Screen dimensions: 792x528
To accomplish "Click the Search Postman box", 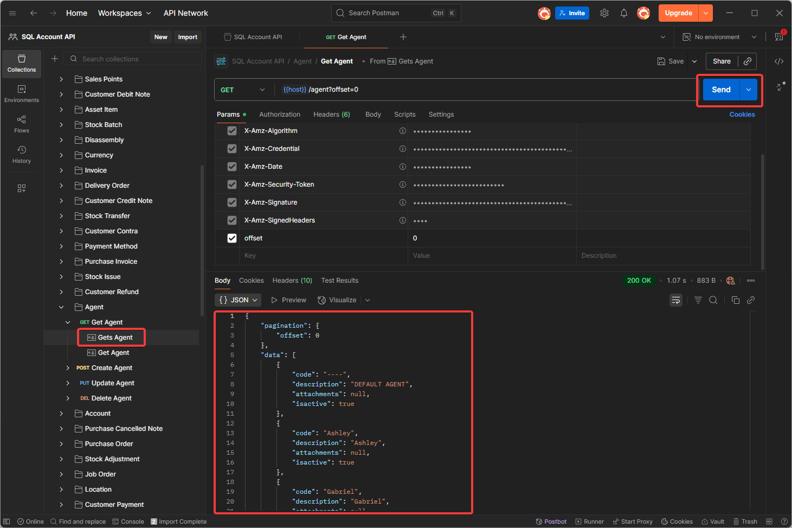I will 396,13.
